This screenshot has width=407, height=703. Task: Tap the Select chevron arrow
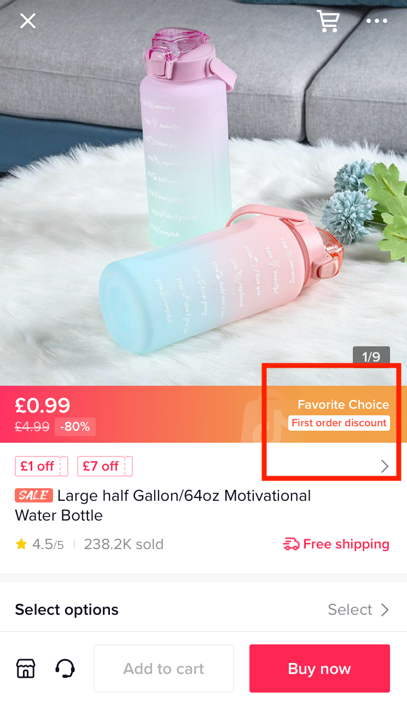coord(385,610)
